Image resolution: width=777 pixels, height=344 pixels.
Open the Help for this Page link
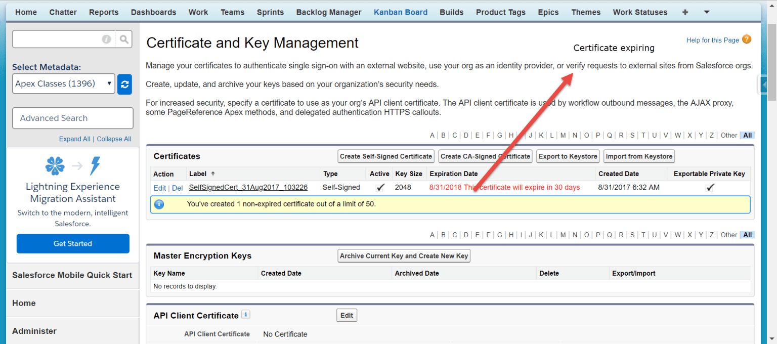pyautogui.click(x=713, y=39)
